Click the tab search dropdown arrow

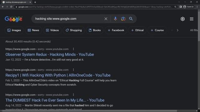coord(179,2)
